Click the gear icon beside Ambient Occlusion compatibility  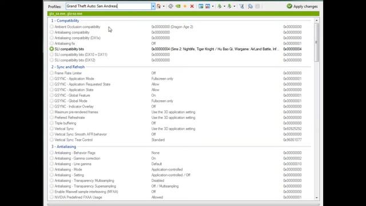[x=51, y=27]
